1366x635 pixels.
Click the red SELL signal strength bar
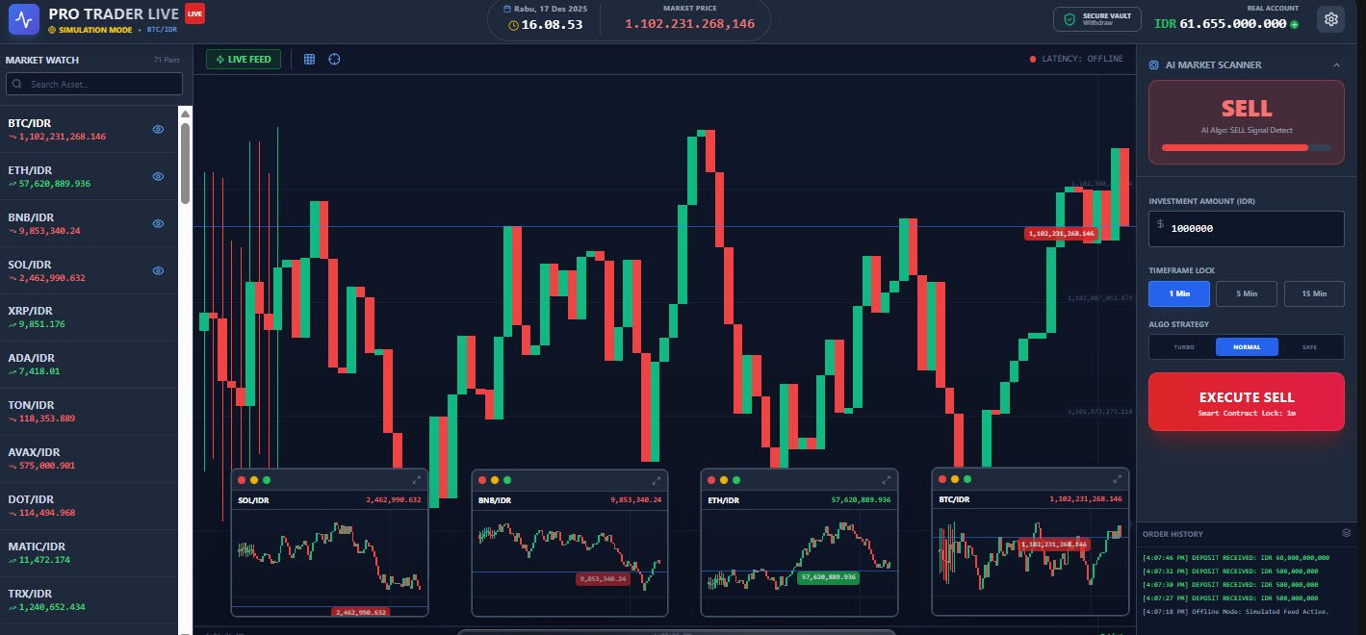(x=1235, y=147)
